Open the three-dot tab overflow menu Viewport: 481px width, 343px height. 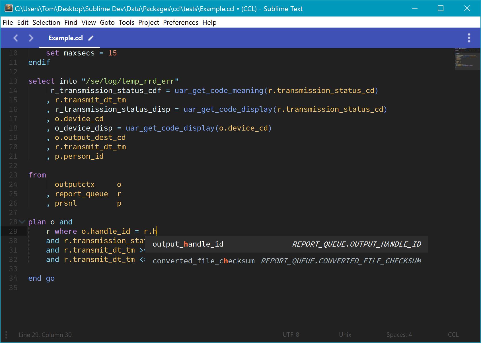[469, 38]
